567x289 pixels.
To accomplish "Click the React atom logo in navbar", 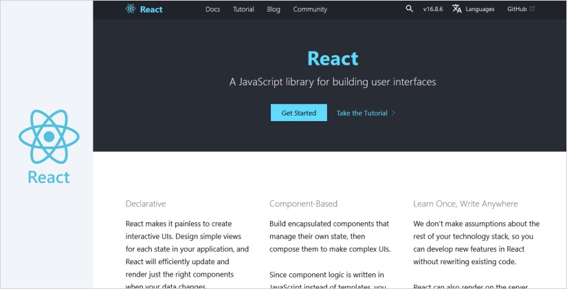I will point(131,9).
